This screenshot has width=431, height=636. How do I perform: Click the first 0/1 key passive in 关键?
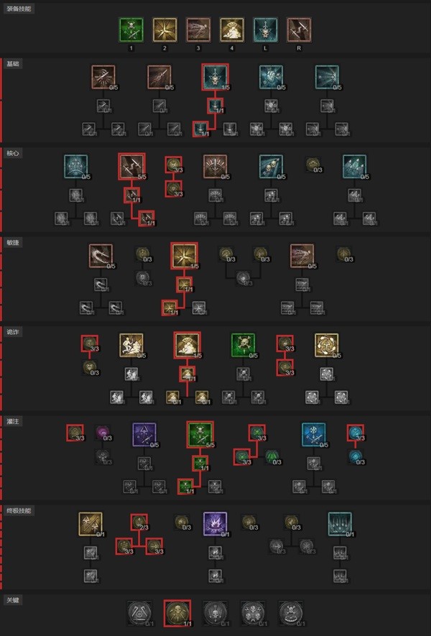tap(140, 613)
